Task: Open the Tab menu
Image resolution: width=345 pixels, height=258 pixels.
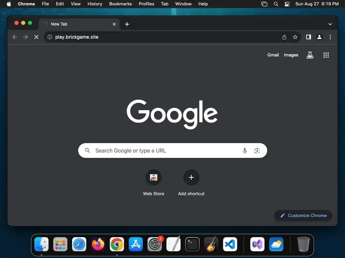Action: coord(164,4)
